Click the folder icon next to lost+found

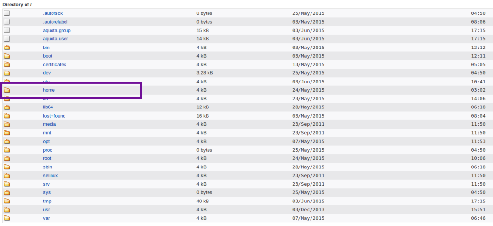(7, 116)
